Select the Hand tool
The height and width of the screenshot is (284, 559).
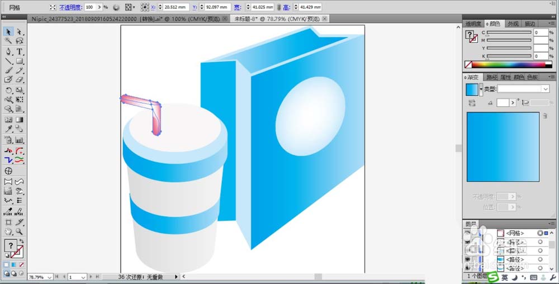click(x=8, y=231)
